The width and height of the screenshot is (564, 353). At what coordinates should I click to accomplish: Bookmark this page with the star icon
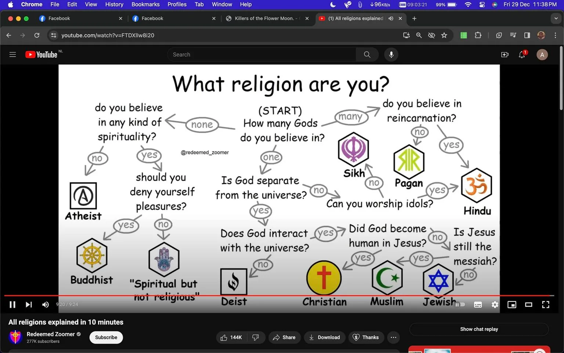pyautogui.click(x=444, y=35)
